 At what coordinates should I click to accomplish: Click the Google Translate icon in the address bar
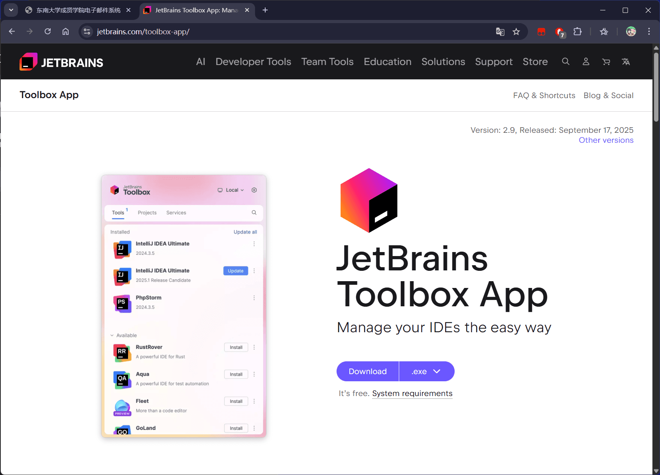[500, 32]
